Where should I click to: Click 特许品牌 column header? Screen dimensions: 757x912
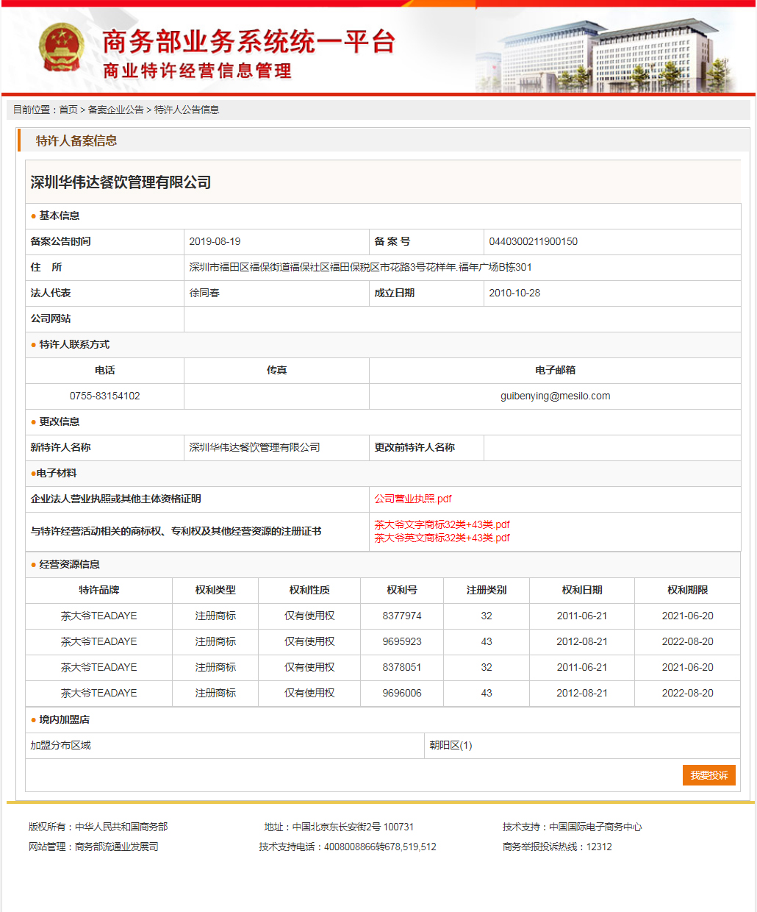[x=99, y=590]
